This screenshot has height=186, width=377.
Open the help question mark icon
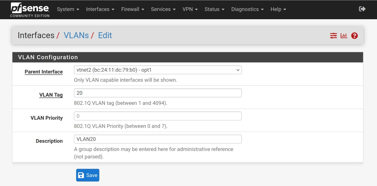click(x=354, y=35)
